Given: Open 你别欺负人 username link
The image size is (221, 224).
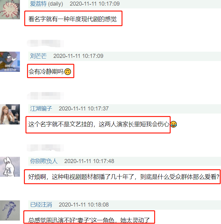Looking at the screenshot, I should point(44,161).
